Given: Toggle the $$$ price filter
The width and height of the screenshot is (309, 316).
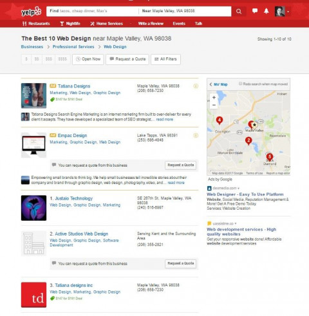Looking at the screenshot, I should [49, 59].
